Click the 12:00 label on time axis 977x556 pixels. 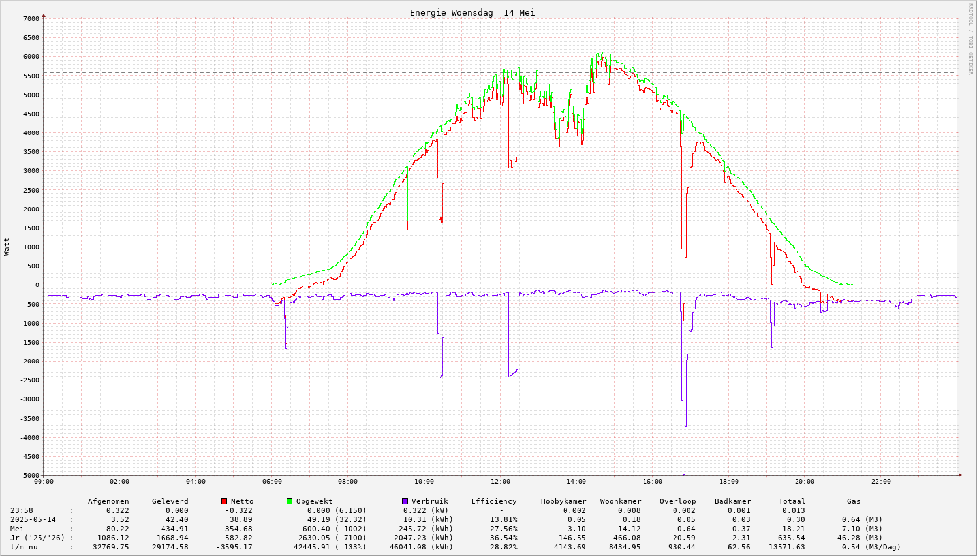coord(500,482)
